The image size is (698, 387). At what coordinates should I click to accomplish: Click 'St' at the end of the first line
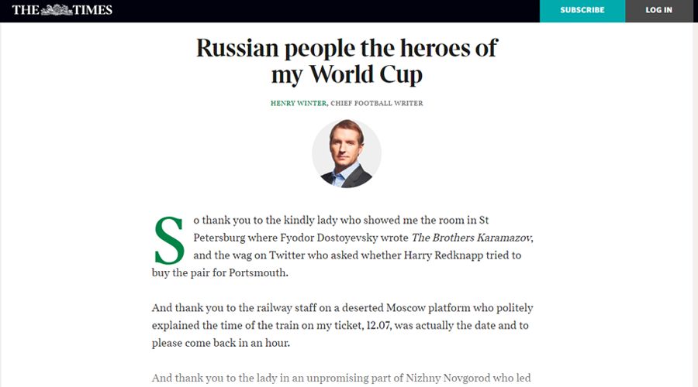(483, 221)
